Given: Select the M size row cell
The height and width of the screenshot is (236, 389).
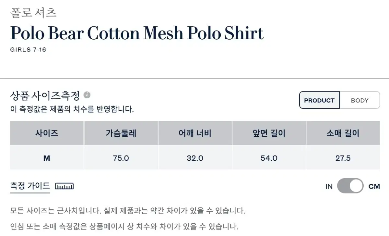Looking at the screenshot, I should (x=47, y=158).
